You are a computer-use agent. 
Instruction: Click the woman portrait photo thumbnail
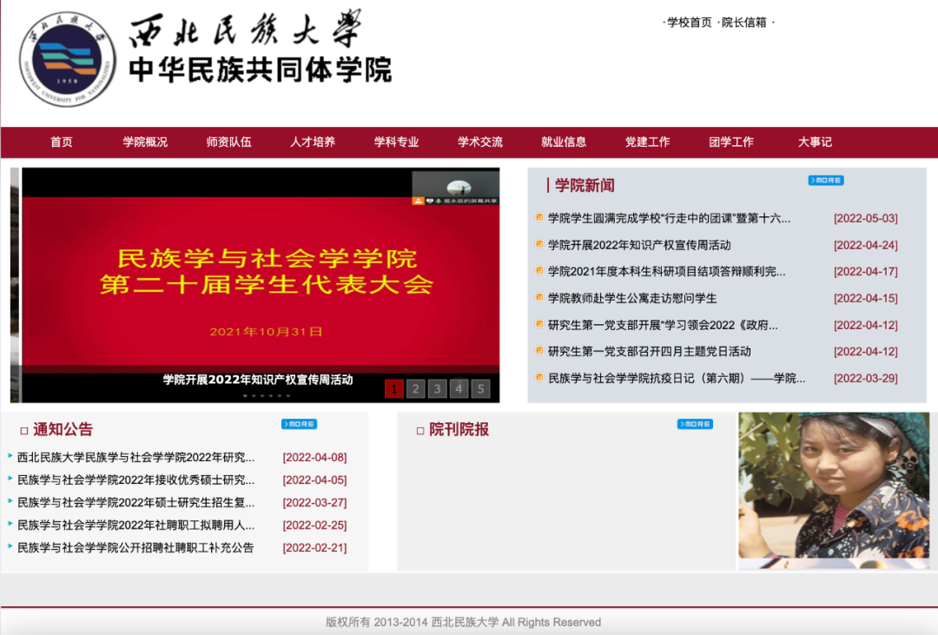point(834,490)
